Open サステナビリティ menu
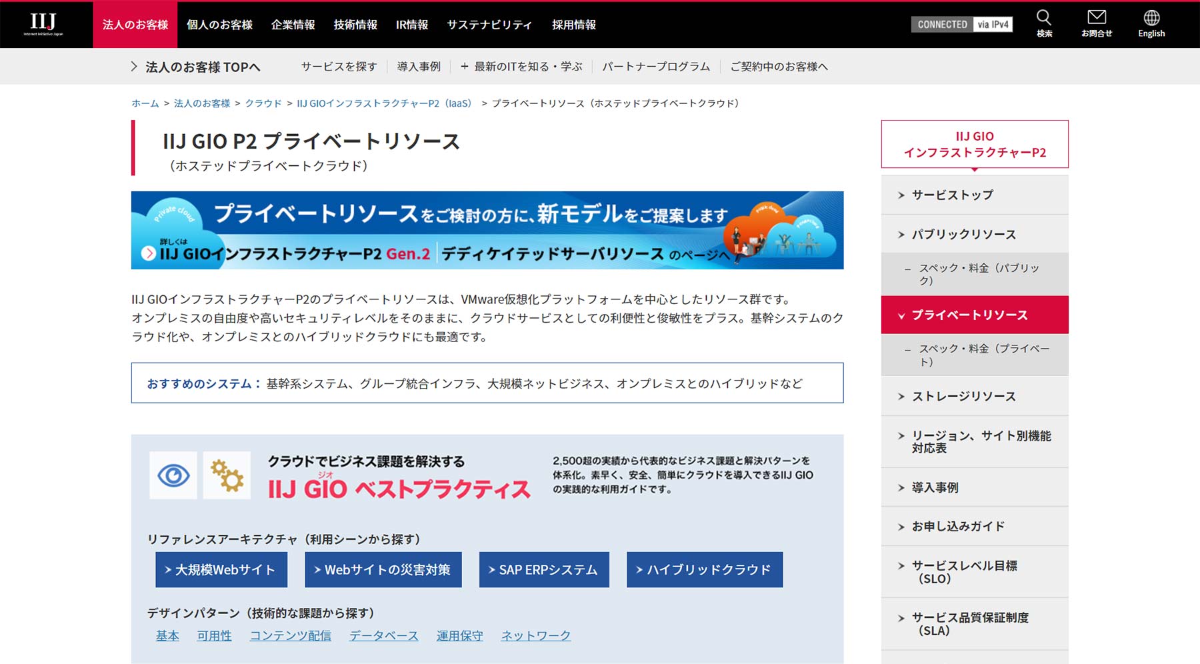 click(x=489, y=25)
